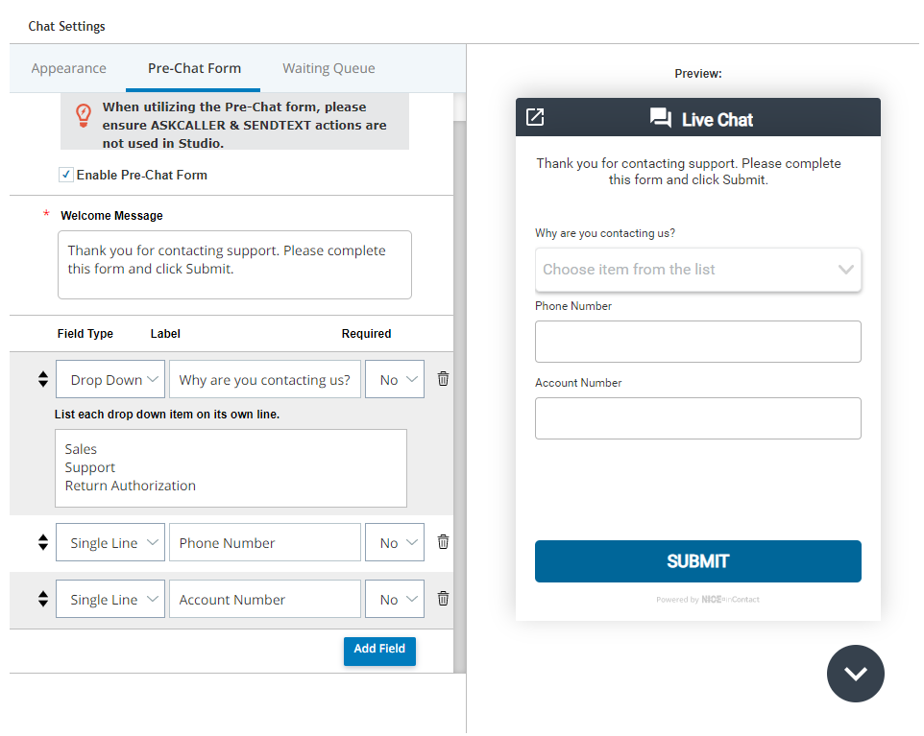Open the Drop Down field type selector
This screenshot has width=924, height=736.
pyautogui.click(x=110, y=379)
